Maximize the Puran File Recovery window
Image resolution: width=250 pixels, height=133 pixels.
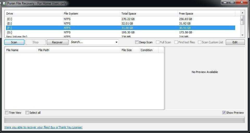(232, 2)
